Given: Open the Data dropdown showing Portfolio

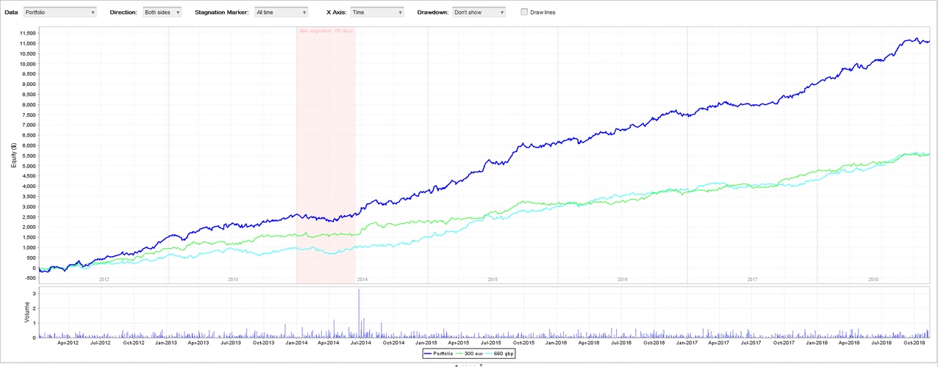Looking at the screenshot, I should 60,12.
